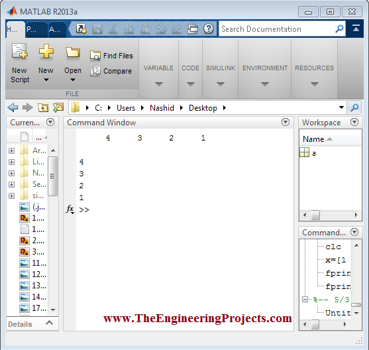
Task: Open the New yellow plus icon
Action: pos(46,51)
